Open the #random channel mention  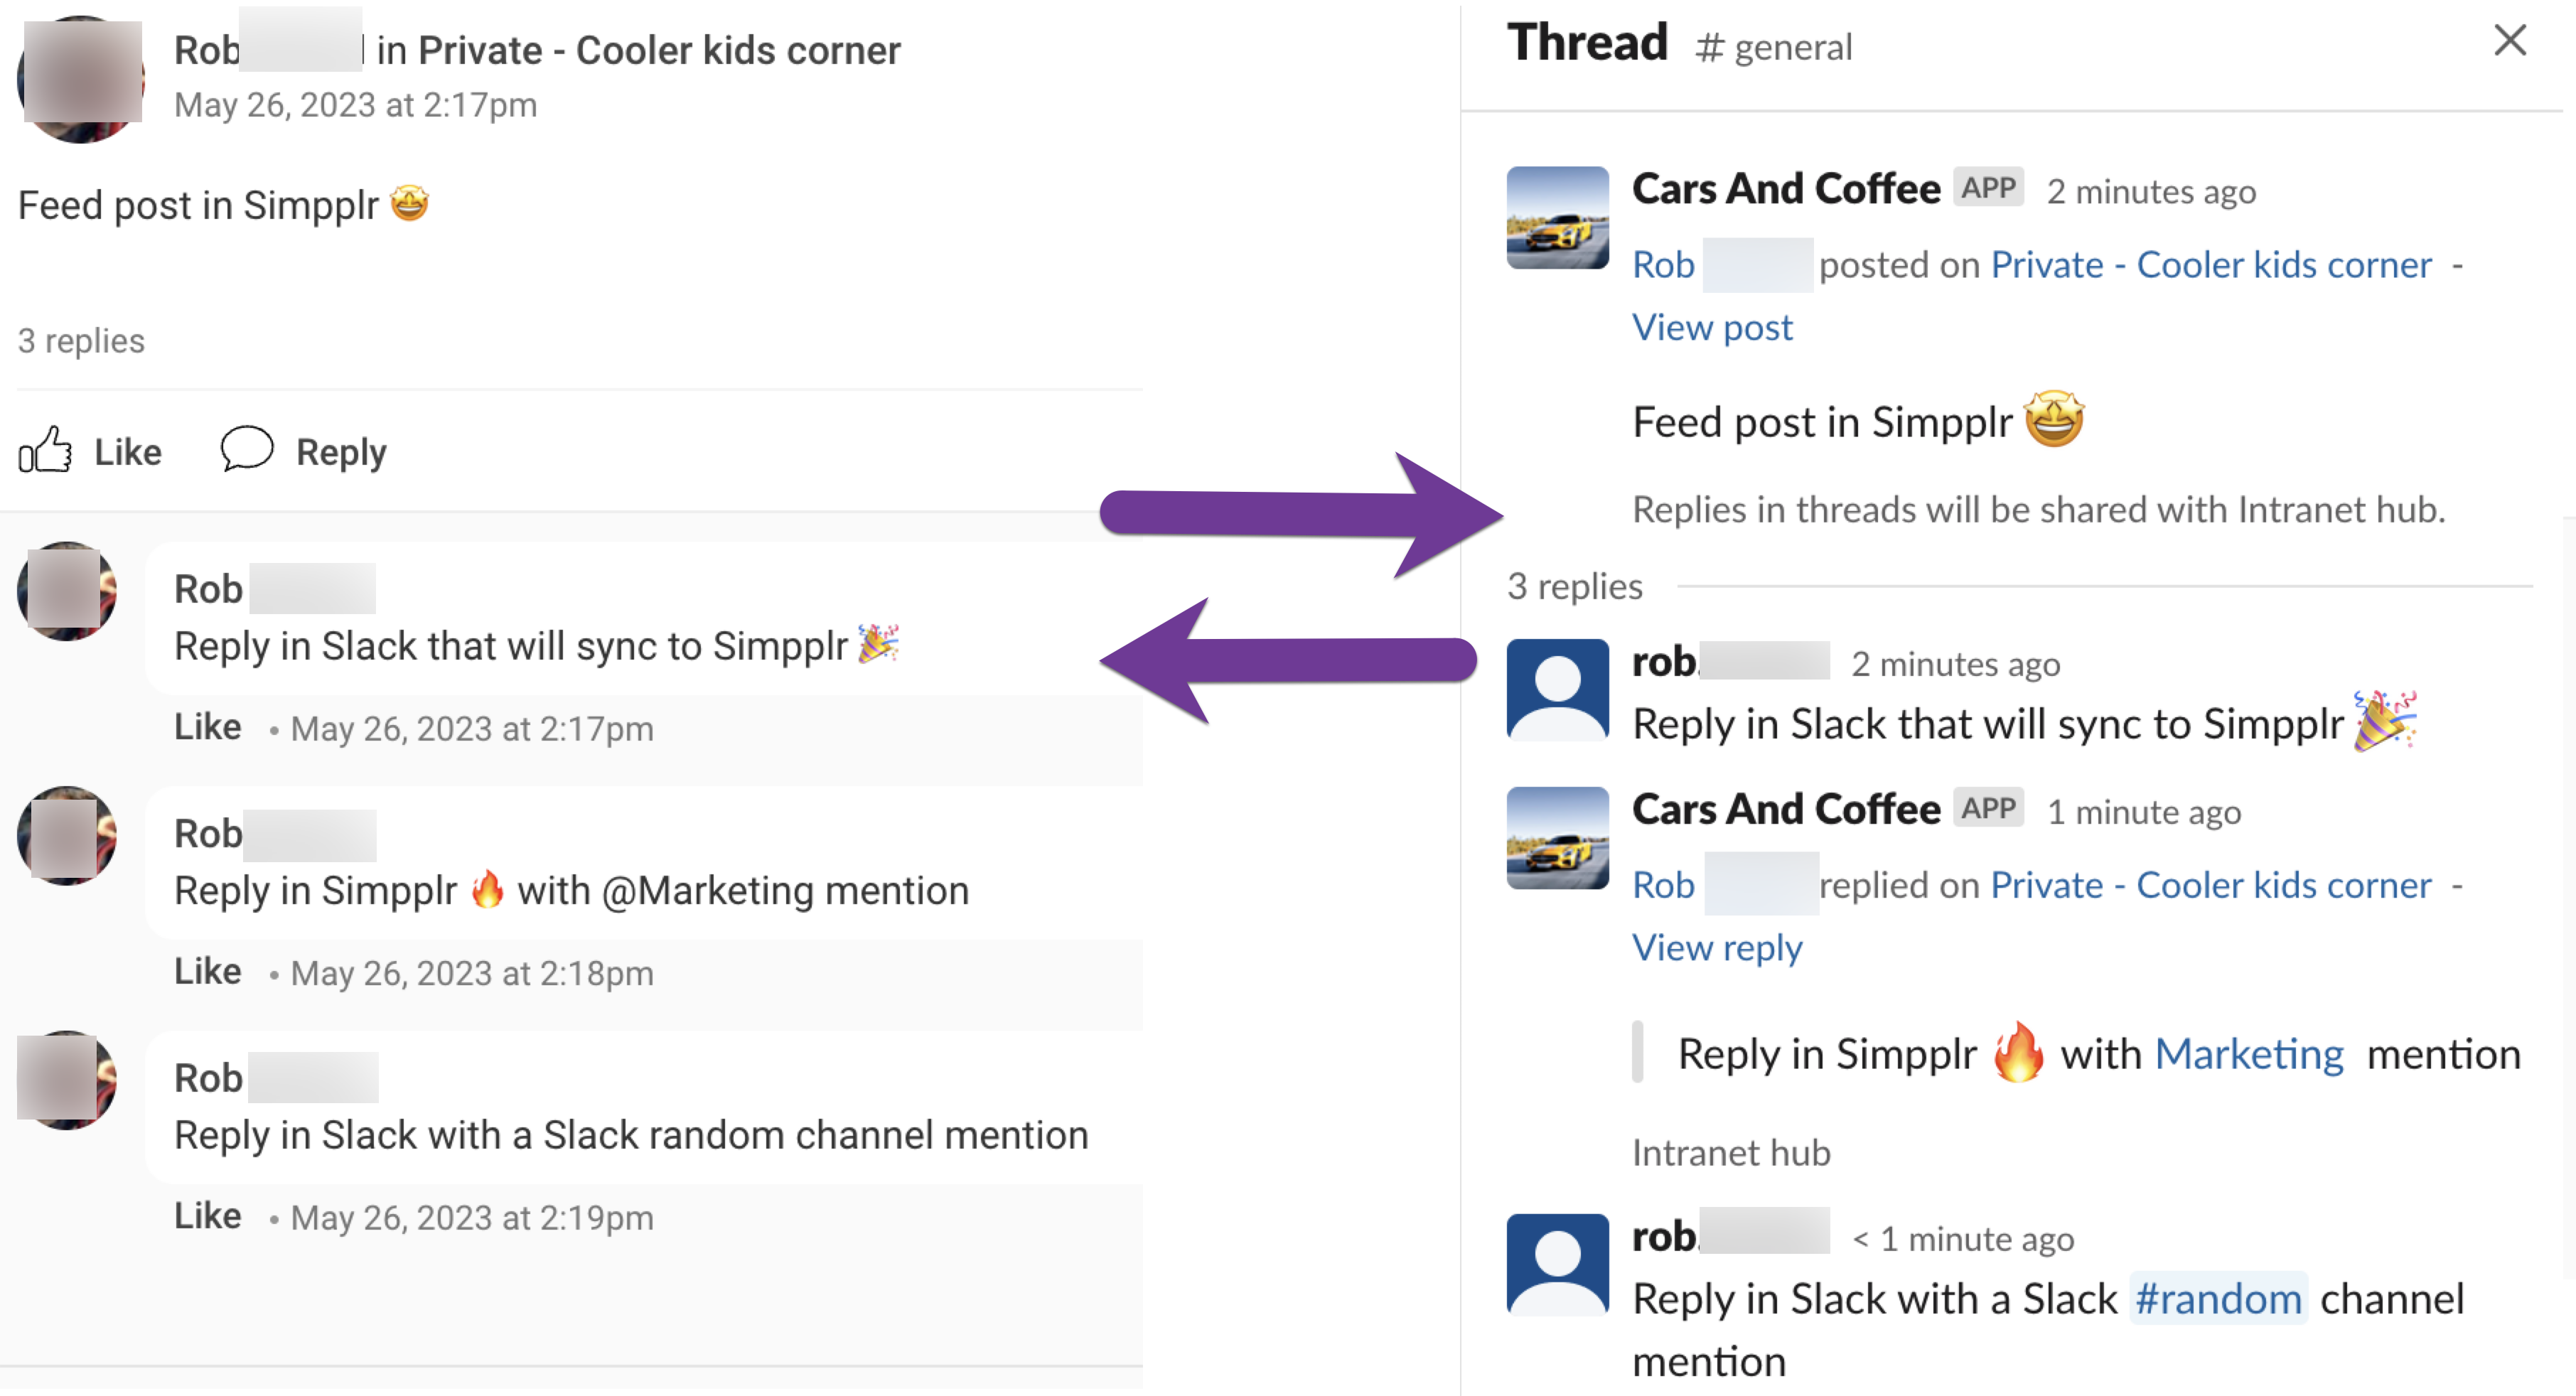tap(2218, 1299)
